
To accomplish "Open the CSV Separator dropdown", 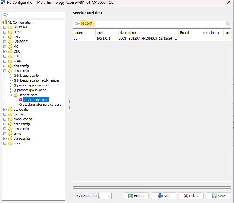I will (x=105, y=196).
